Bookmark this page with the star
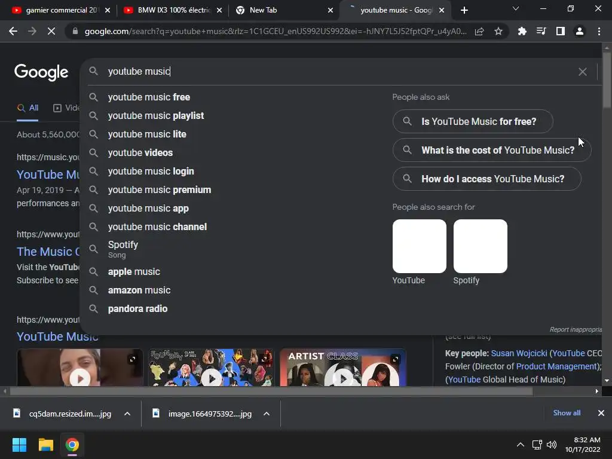Screen dimensions: 612x459 (x=498, y=31)
